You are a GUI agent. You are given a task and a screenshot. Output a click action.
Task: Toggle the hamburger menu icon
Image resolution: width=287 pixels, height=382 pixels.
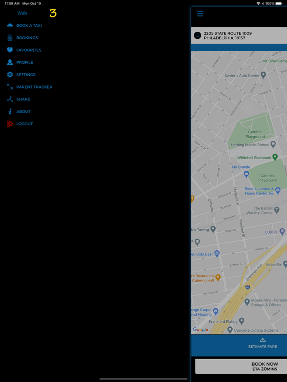coord(200,13)
